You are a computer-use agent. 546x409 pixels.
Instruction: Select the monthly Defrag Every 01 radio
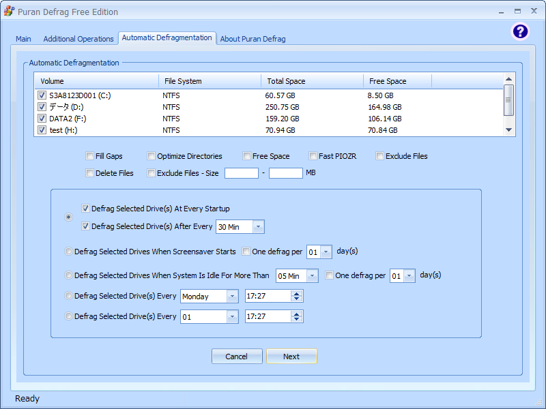point(68,316)
